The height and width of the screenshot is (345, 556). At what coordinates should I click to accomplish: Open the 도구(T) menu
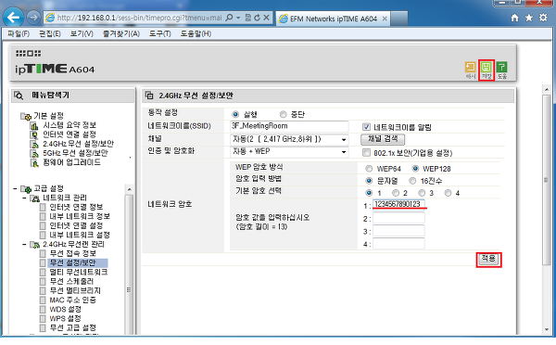160,33
